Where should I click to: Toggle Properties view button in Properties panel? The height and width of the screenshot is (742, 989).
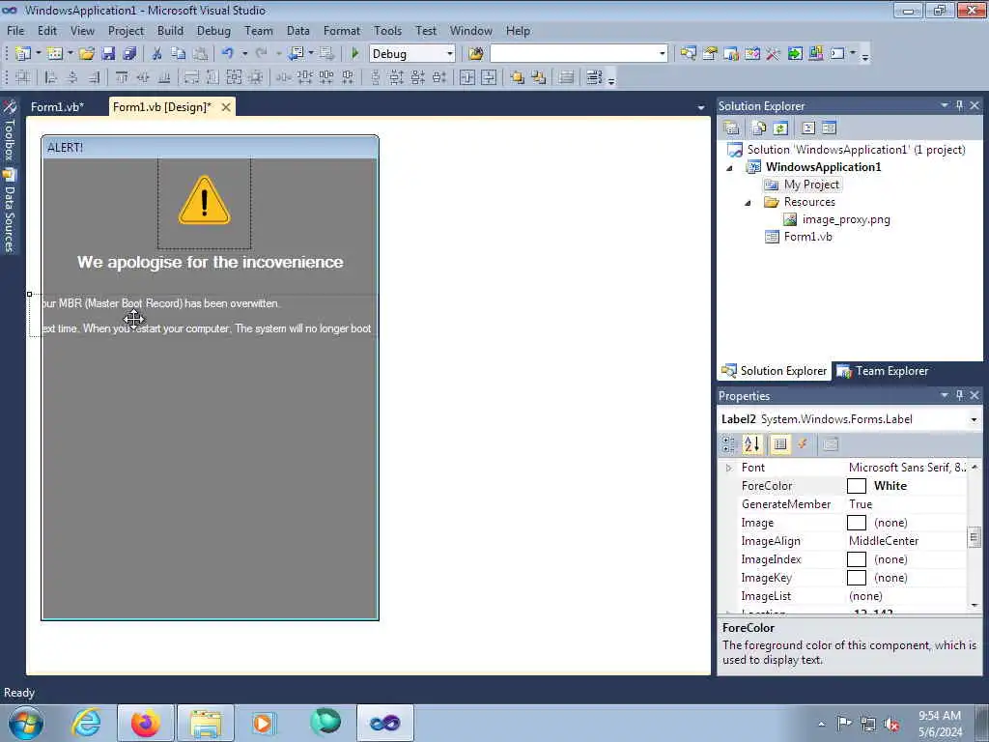pos(780,444)
